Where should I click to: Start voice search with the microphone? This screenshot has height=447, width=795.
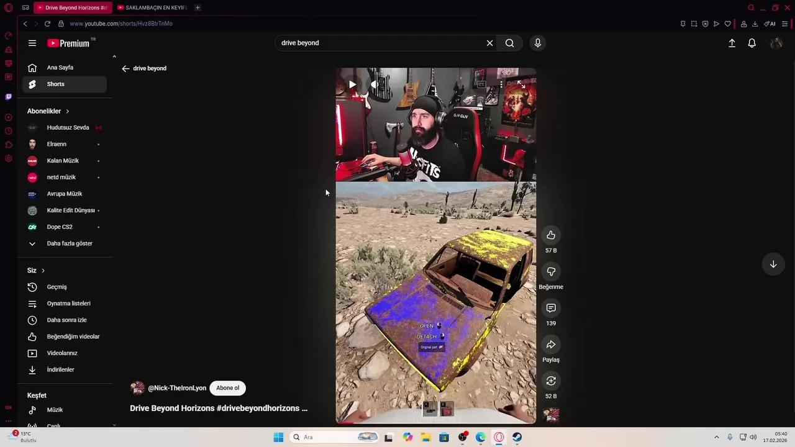point(538,43)
